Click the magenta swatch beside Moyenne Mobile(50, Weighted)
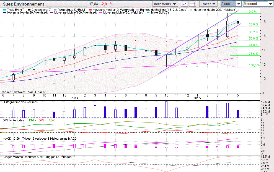The height and width of the screenshot is (172, 274). (x=101, y=12)
